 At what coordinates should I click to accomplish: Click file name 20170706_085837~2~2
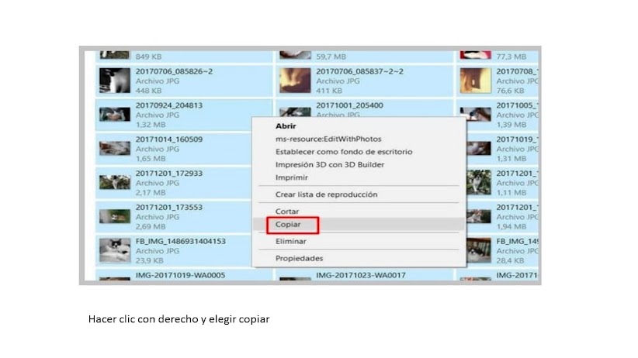tap(359, 71)
